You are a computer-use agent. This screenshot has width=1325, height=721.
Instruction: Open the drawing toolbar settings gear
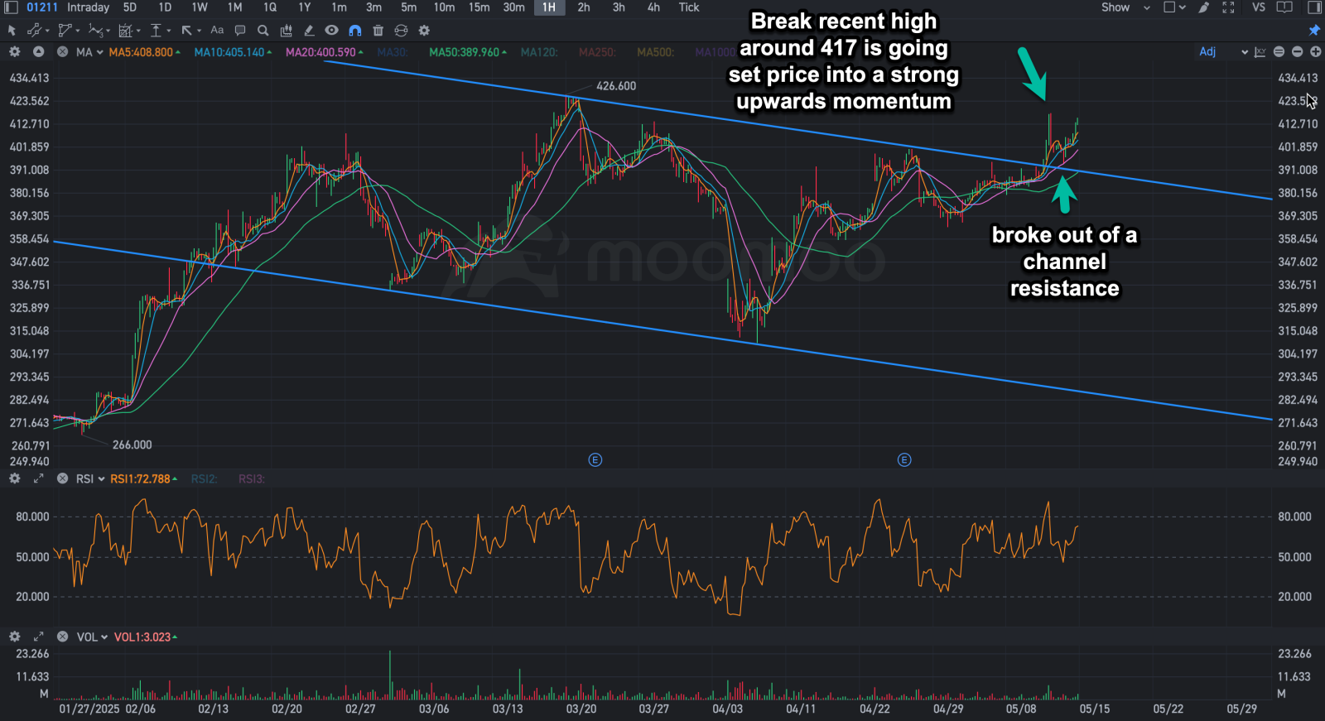click(x=424, y=30)
